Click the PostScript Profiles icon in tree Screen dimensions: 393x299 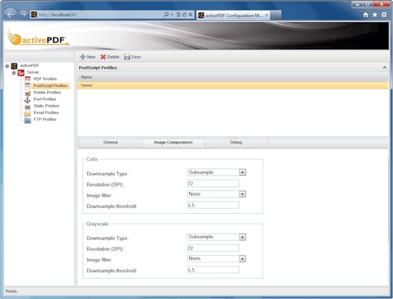28,86
